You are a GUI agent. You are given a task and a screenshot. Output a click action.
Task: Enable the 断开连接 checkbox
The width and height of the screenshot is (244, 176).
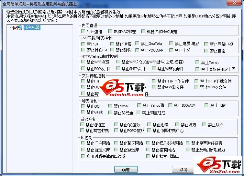pos(83,32)
